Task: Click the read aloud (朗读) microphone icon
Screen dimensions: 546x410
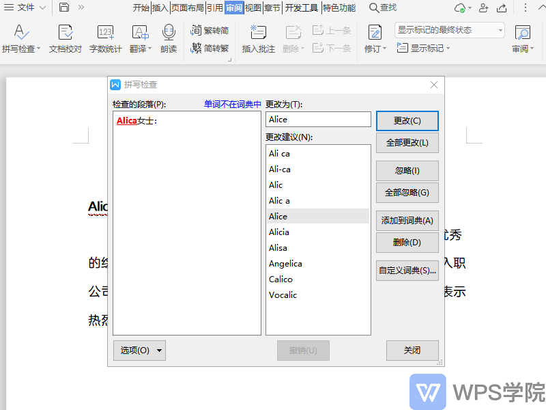Action: [x=169, y=33]
